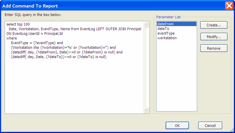Viewport: 235px width, 133px height.
Task: Select the workstation parameter
Action: tap(167, 38)
